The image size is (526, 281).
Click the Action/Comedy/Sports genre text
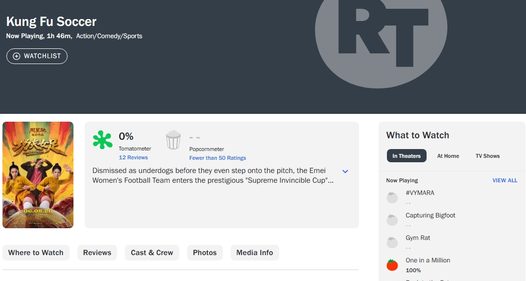(109, 36)
